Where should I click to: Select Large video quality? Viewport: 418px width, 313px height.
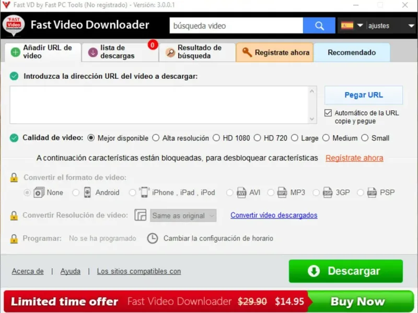click(x=295, y=138)
